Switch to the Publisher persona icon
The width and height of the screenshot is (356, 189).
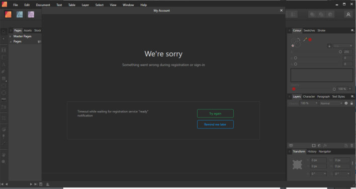pos(8,15)
